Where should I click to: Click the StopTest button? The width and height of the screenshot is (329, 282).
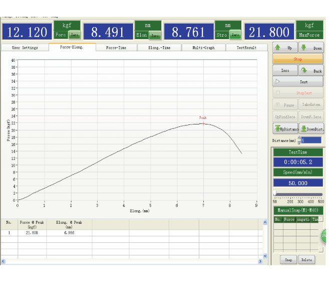tap(298, 92)
